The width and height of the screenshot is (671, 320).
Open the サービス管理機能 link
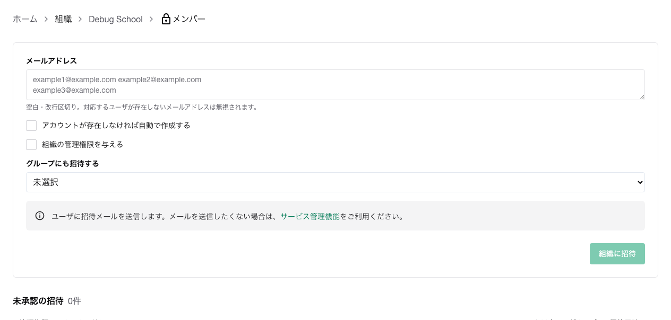[309, 216]
